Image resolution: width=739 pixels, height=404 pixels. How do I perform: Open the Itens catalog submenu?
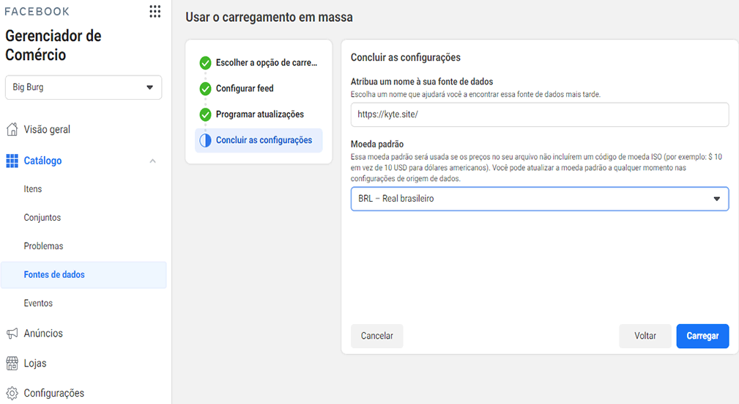coord(33,188)
